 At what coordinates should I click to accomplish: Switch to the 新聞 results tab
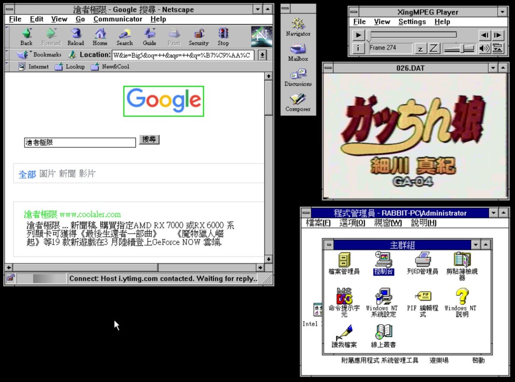click(67, 174)
